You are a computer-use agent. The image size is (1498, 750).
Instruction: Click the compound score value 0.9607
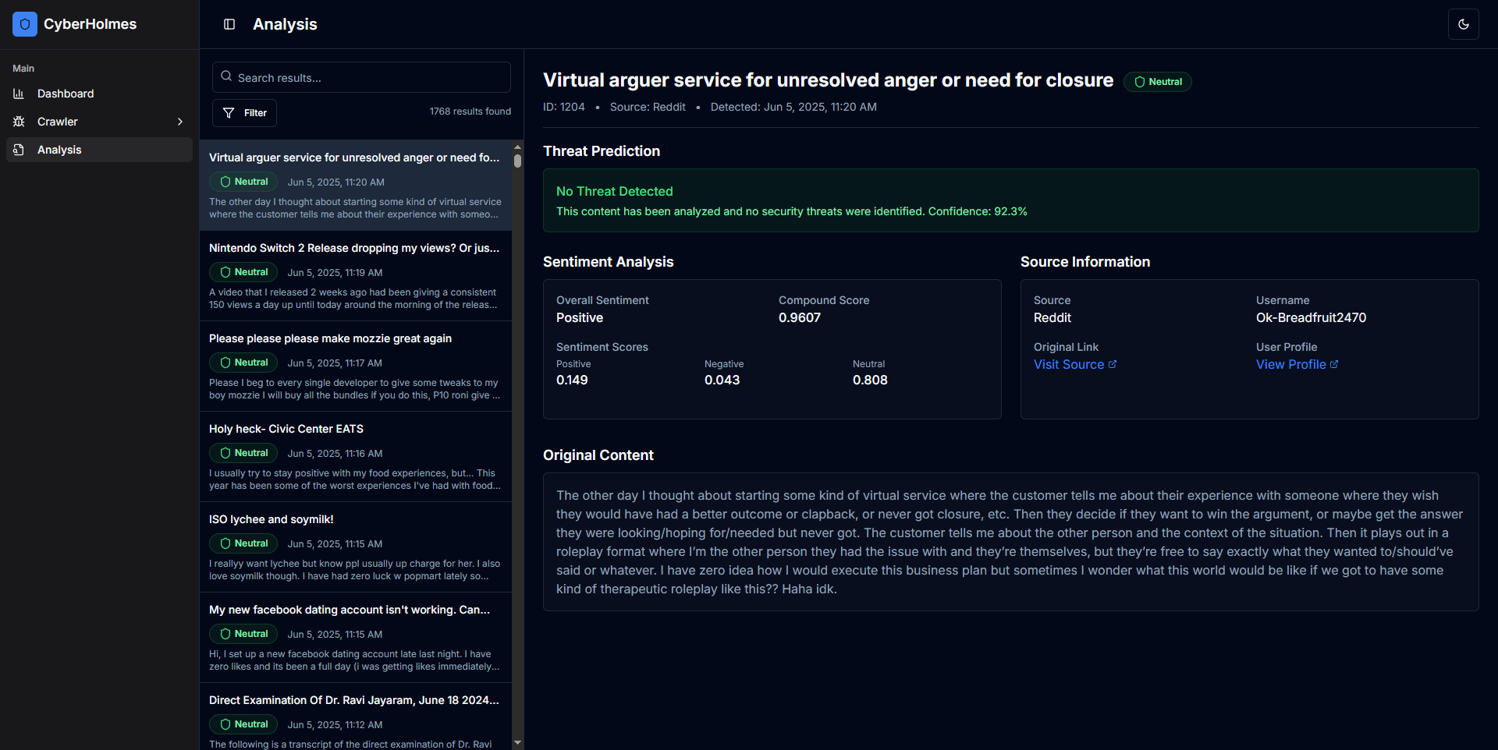pyautogui.click(x=800, y=317)
